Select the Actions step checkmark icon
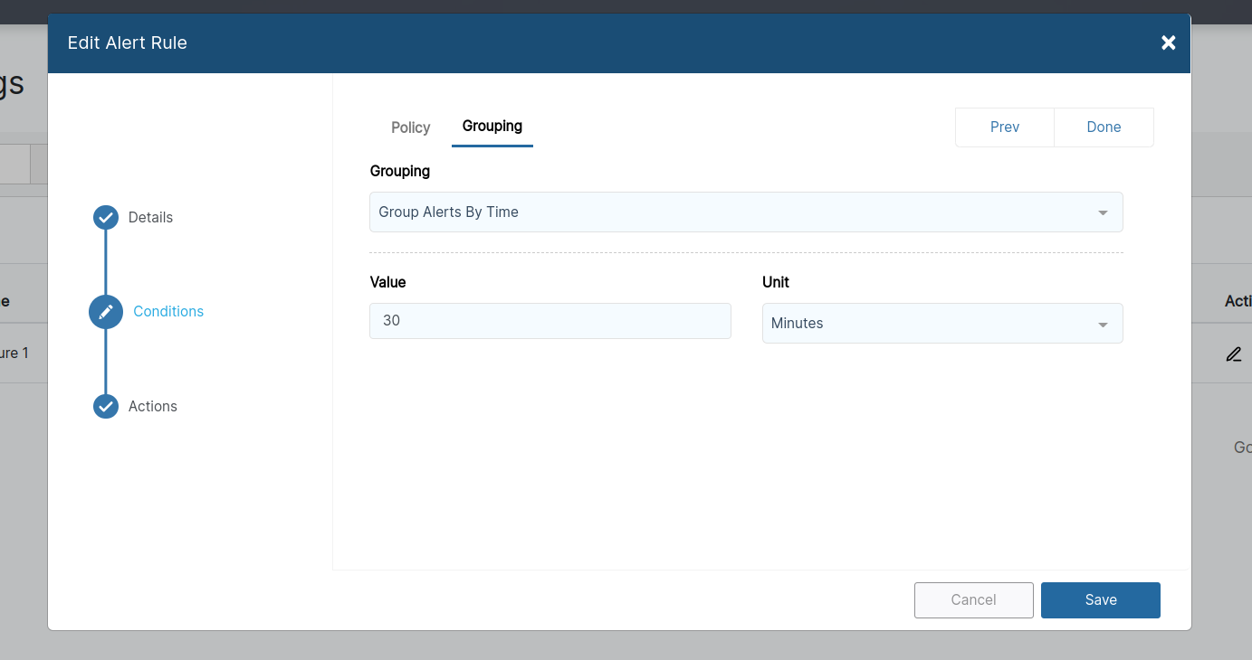The height and width of the screenshot is (660, 1252). (x=105, y=406)
